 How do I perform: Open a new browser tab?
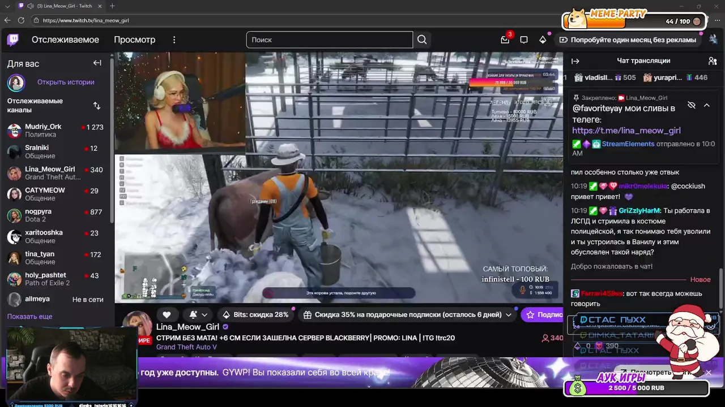[112, 6]
